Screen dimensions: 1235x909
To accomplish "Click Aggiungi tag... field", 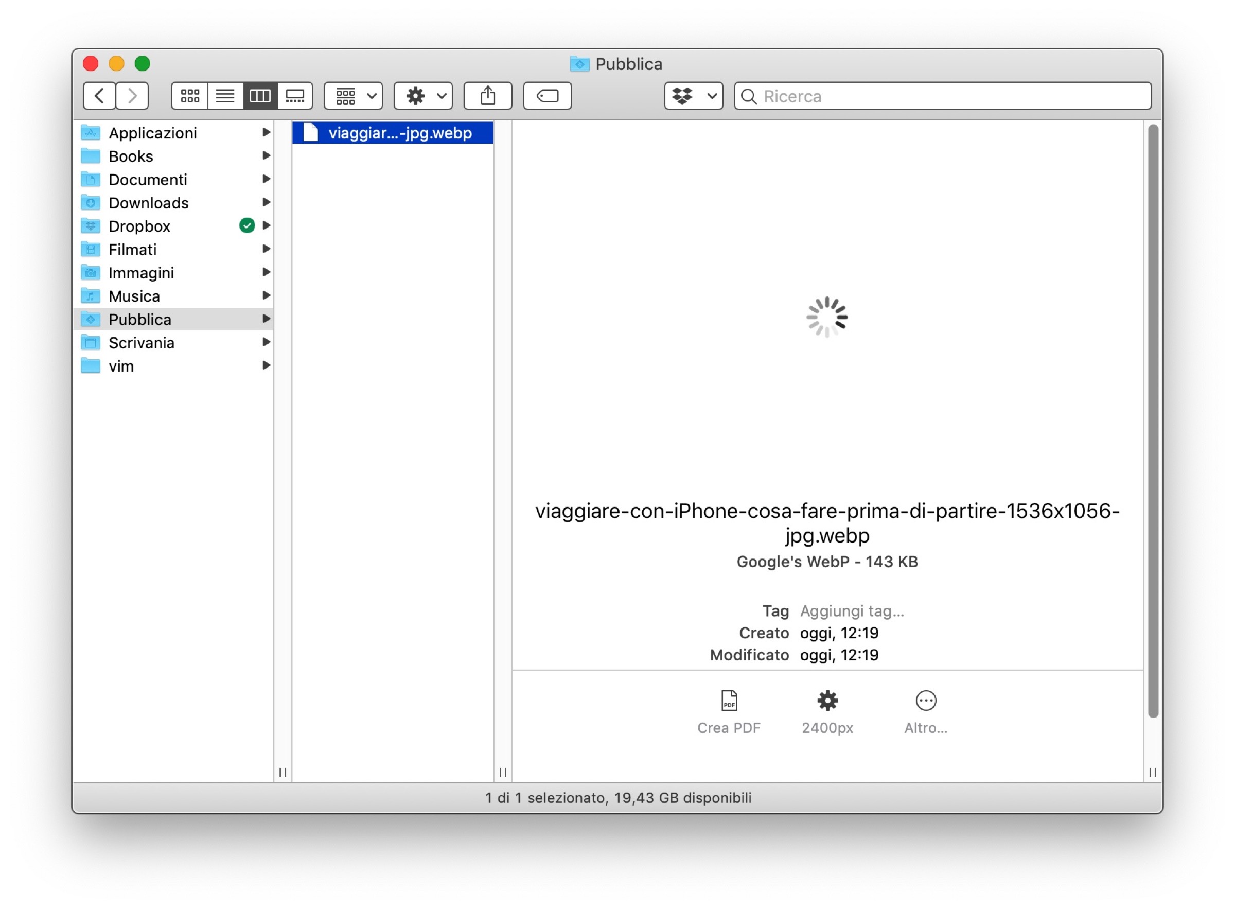I will click(x=852, y=611).
